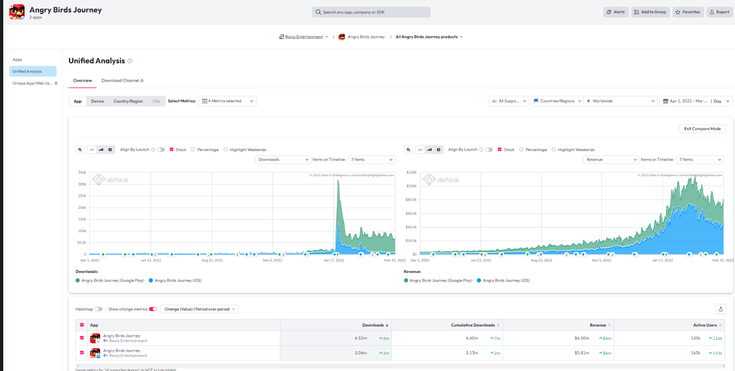Click zoom icon on Revenue chart

(408, 150)
